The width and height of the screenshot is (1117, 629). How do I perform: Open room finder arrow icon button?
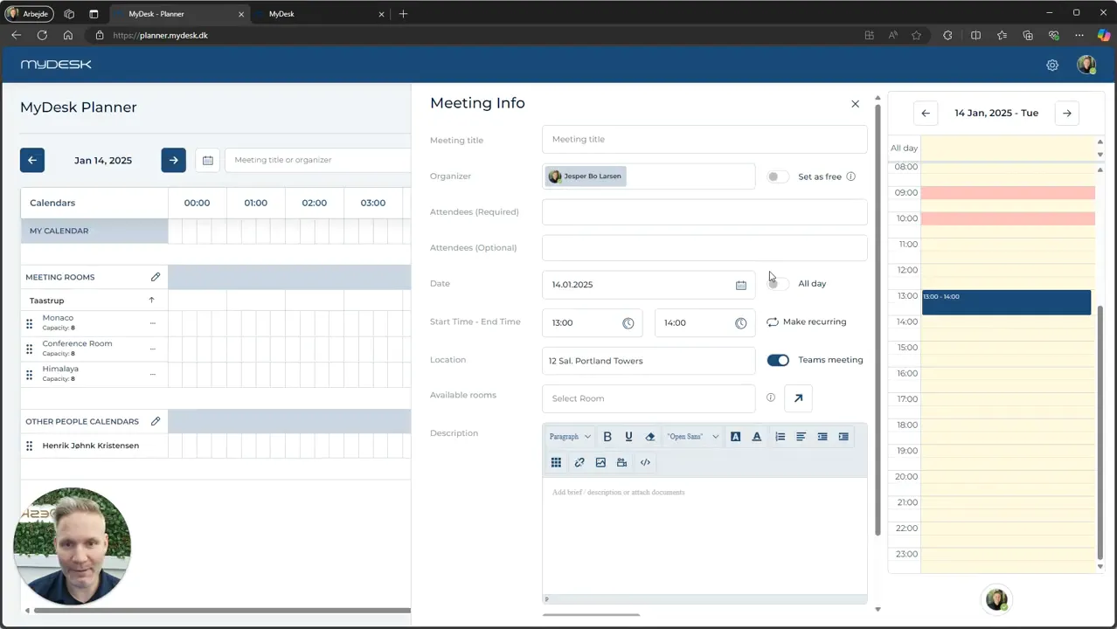pyautogui.click(x=798, y=398)
